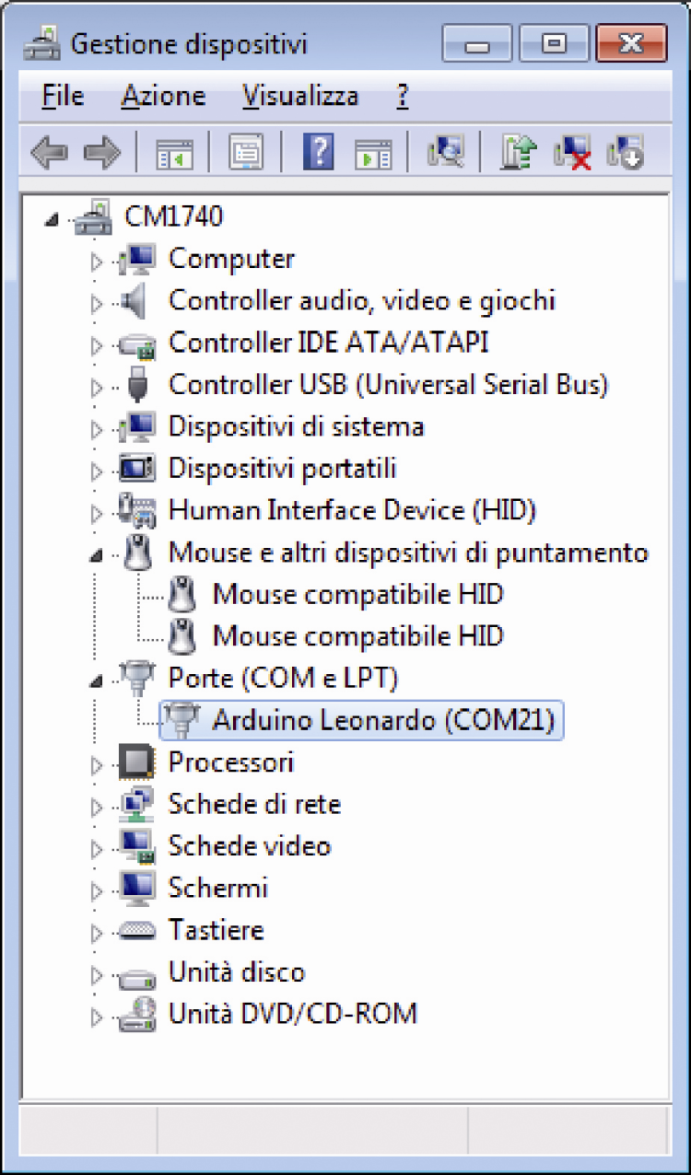Click the Update driver software icon
Image resolution: width=691 pixels, height=1175 pixels.
518,152
